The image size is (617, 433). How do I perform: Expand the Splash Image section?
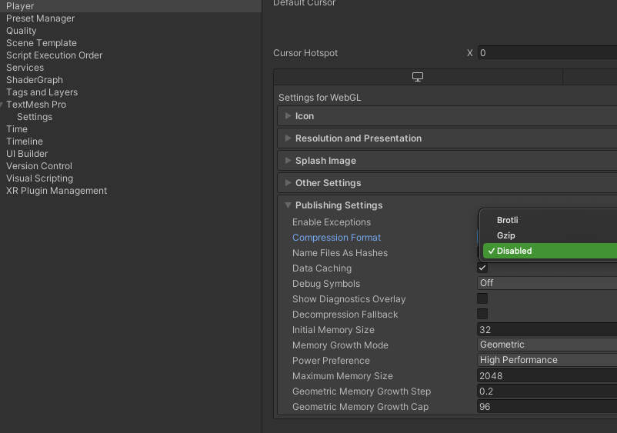click(325, 161)
